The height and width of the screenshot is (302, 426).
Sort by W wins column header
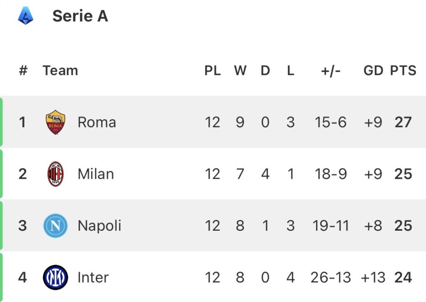click(x=240, y=71)
